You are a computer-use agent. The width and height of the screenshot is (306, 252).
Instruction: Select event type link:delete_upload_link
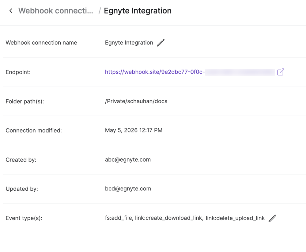point(235,218)
